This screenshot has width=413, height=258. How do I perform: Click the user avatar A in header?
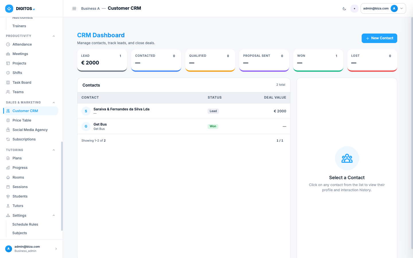pos(394,9)
